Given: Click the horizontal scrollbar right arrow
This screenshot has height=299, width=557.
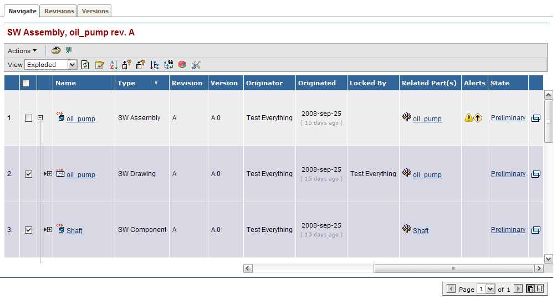Looking at the screenshot, I should point(539,269).
